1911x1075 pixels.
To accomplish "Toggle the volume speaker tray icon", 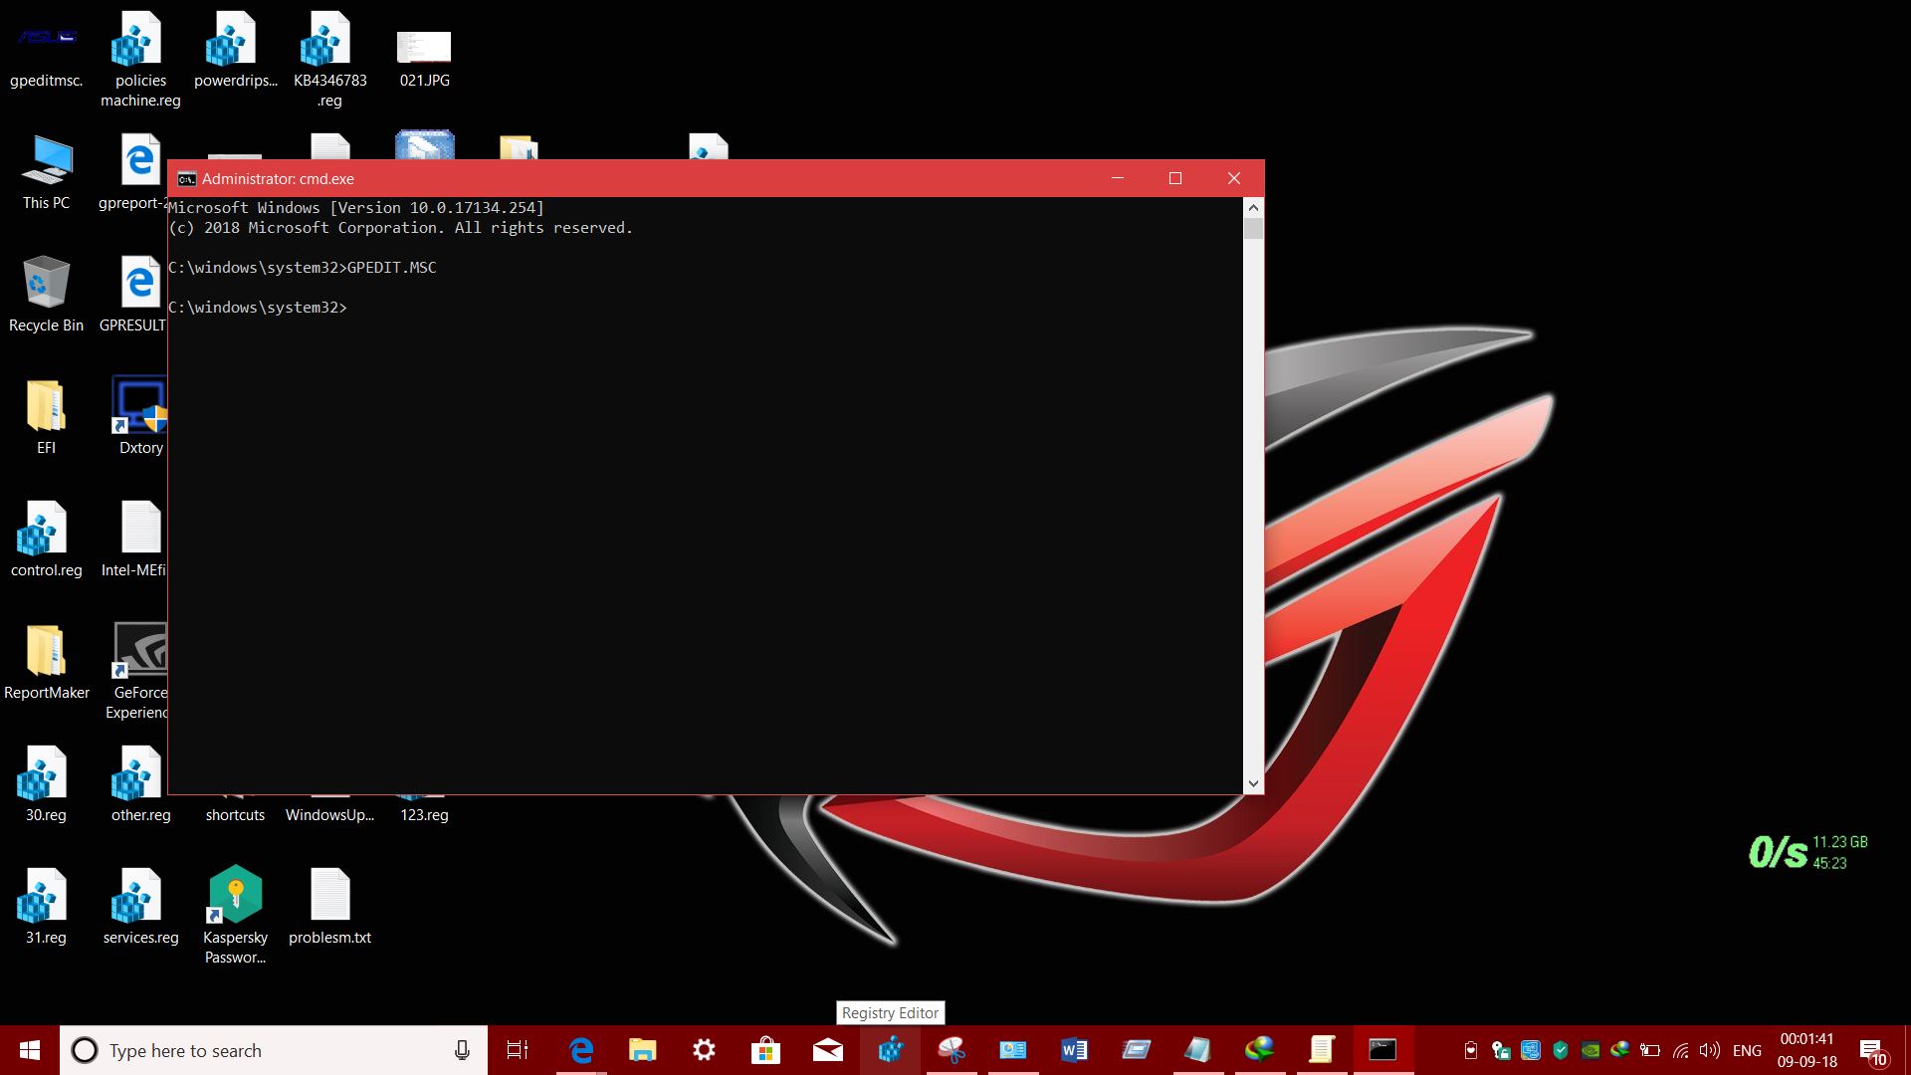I will click(1710, 1050).
